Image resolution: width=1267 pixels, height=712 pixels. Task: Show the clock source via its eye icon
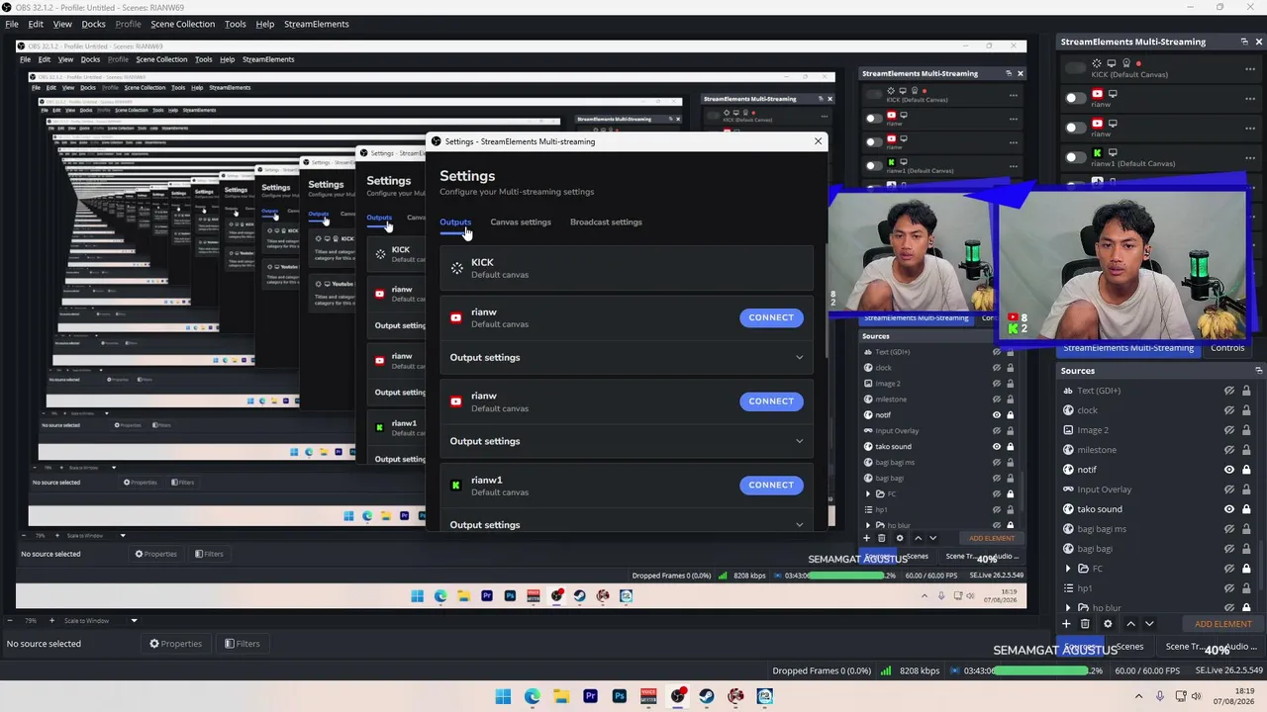(1229, 410)
